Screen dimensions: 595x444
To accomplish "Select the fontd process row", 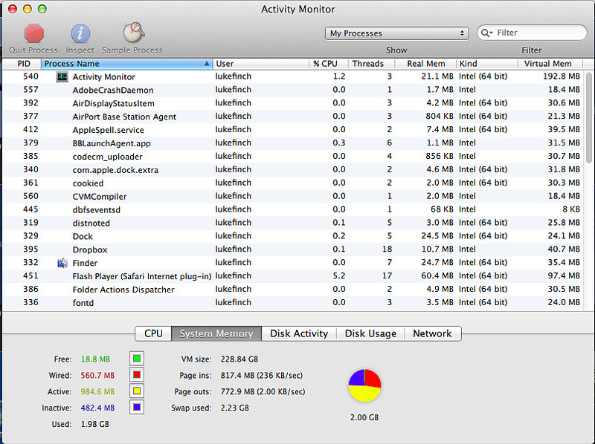I will 292,302.
